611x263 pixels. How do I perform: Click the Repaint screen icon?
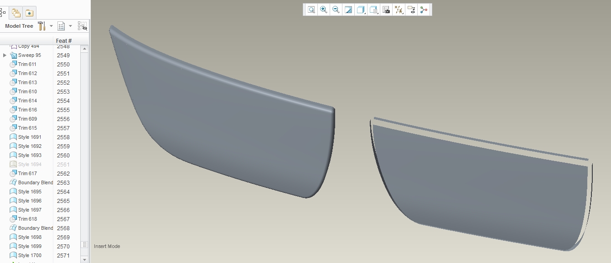(x=348, y=10)
